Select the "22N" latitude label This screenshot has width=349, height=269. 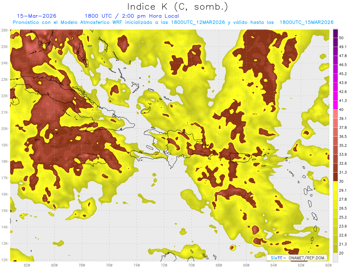4,96
